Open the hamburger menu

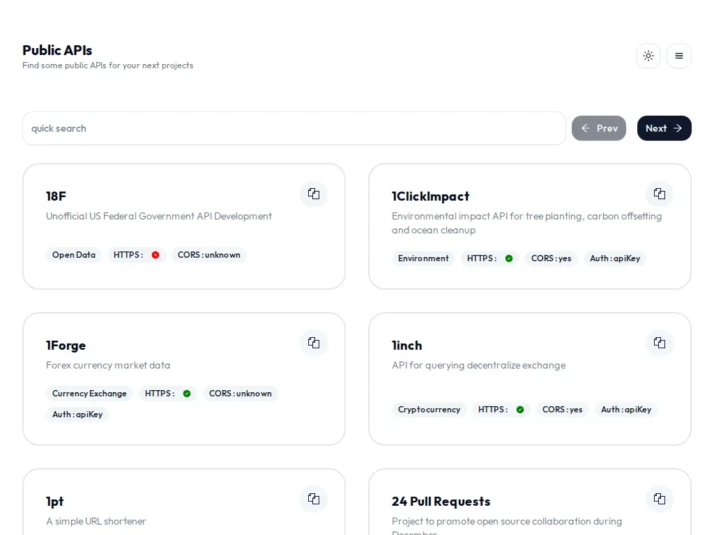[x=679, y=56]
